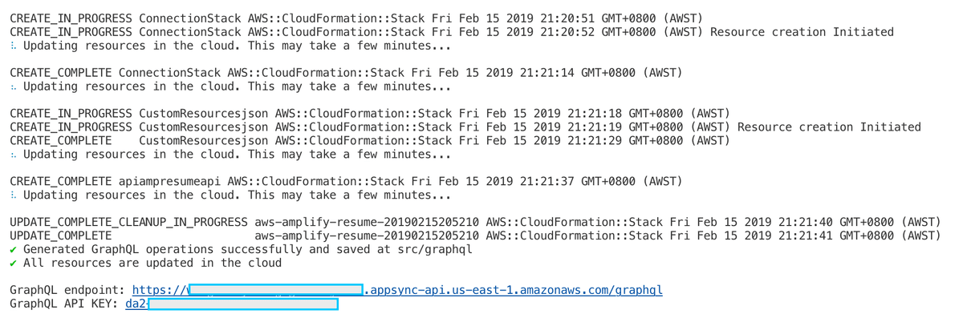The width and height of the screenshot is (963, 322).
Task: Click the GraphQL API key link starting da2
Action: click(x=136, y=304)
